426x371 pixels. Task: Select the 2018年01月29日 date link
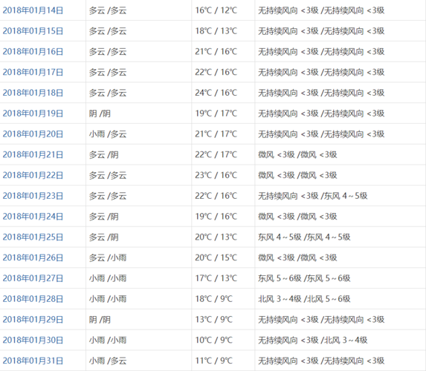pyautogui.click(x=33, y=320)
